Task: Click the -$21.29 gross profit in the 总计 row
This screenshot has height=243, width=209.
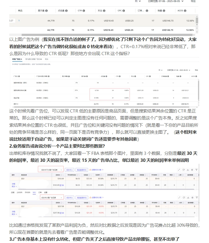Action: click(89, 206)
